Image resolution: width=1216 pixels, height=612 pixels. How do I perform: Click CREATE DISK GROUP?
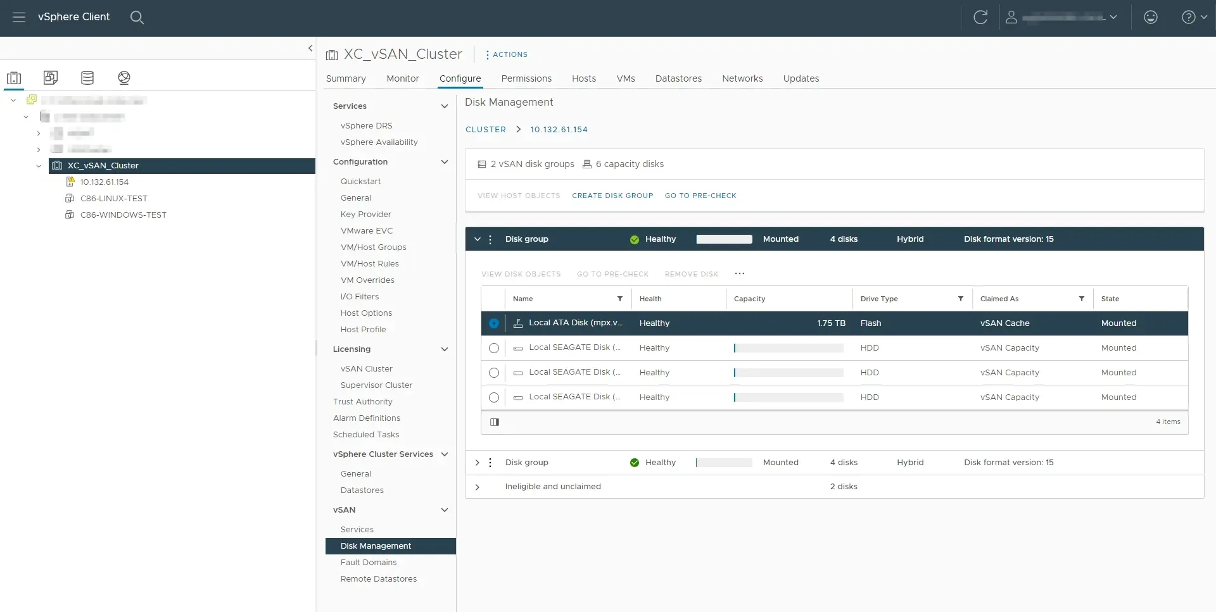(612, 196)
